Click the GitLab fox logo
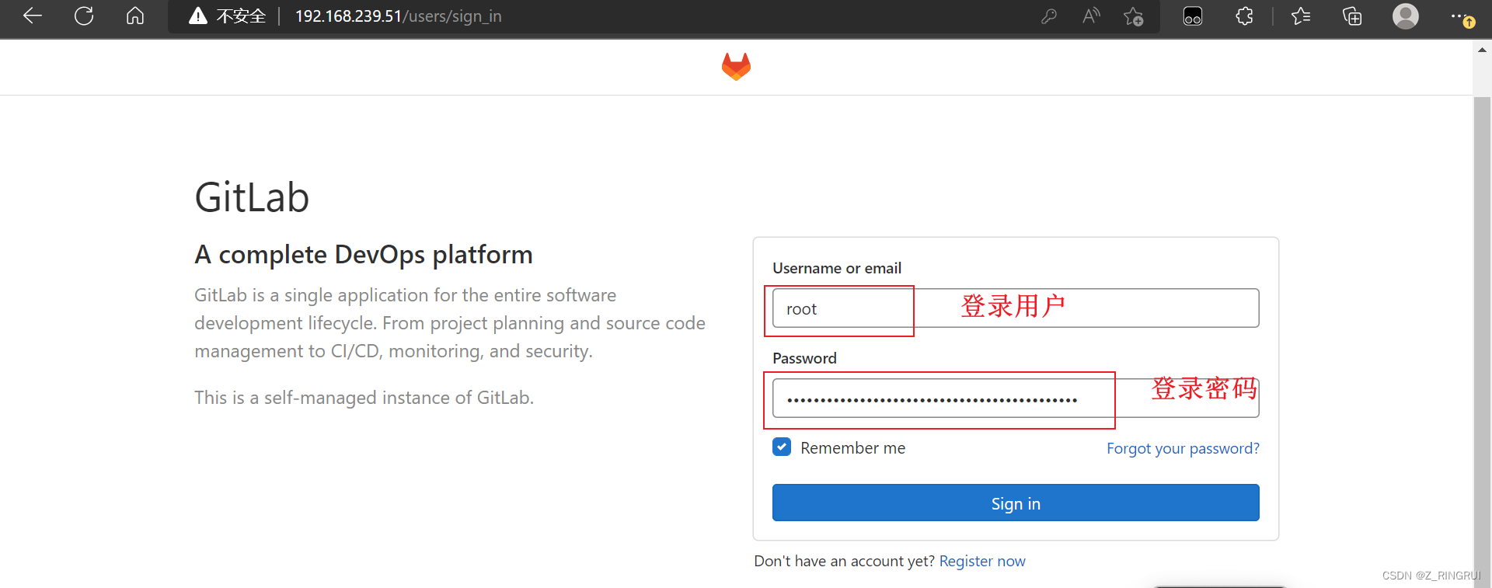Screen dimensions: 1492x588 coord(736,67)
